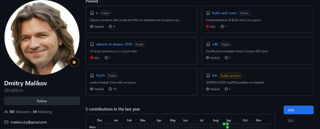The height and width of the screenshot is (129, 320).
Task: Click repository icon beside bulls-and-cows
Action: pos(208,13)
